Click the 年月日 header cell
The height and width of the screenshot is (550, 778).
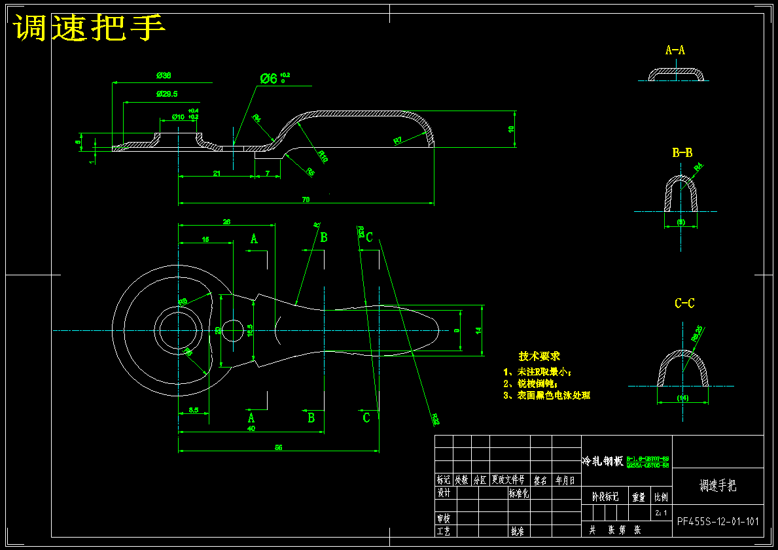click(x=565, y=480)
